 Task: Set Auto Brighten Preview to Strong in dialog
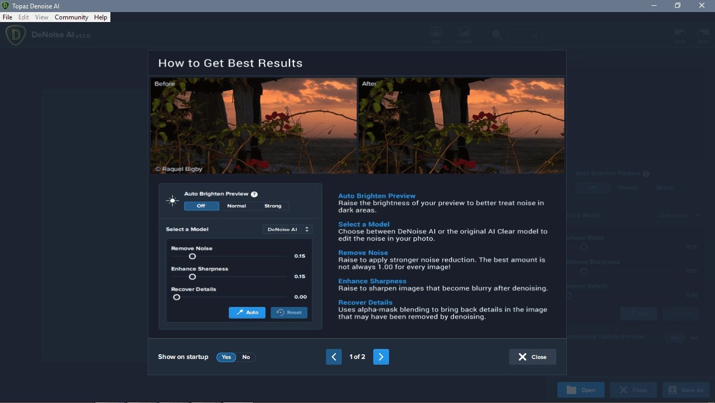[272, 206]
